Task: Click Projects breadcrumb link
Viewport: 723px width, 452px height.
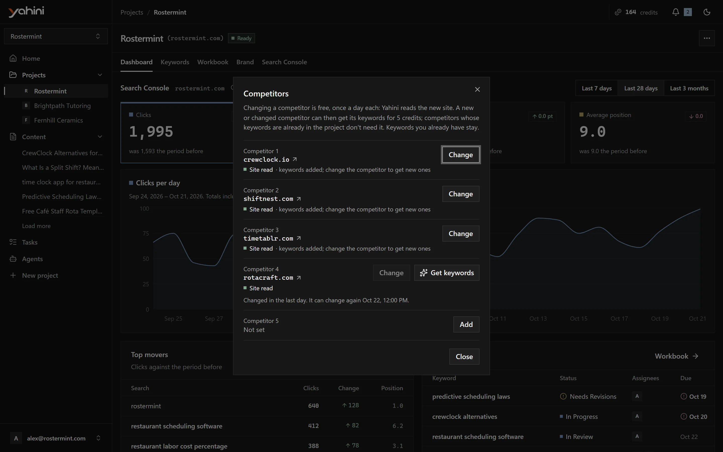Action: point(132,12)
